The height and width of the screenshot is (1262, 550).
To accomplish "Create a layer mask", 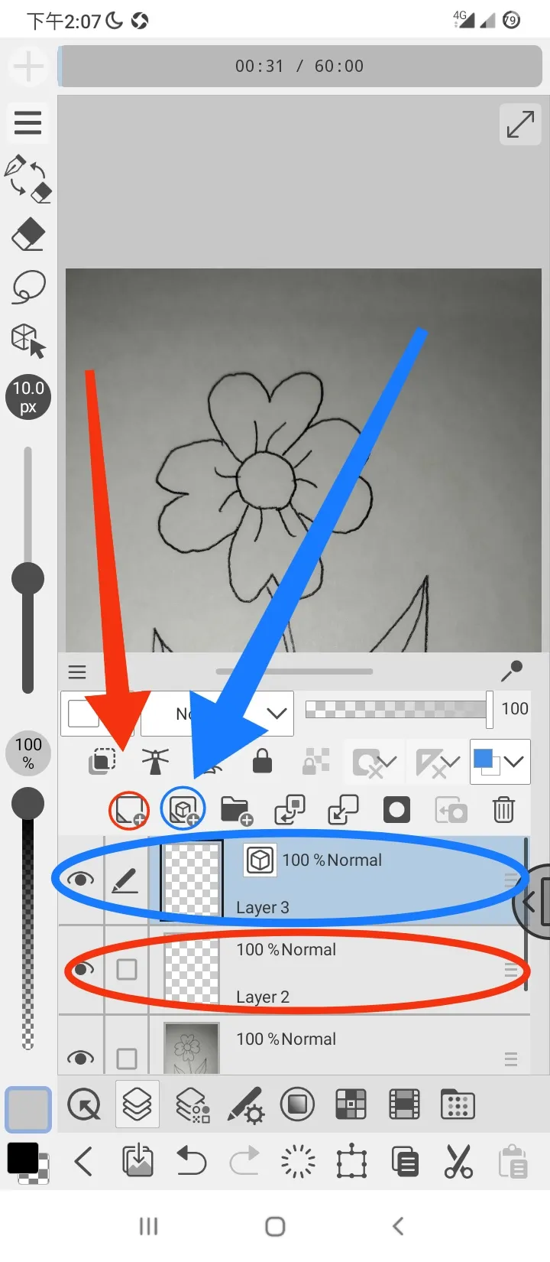I will tap(396, 810).
